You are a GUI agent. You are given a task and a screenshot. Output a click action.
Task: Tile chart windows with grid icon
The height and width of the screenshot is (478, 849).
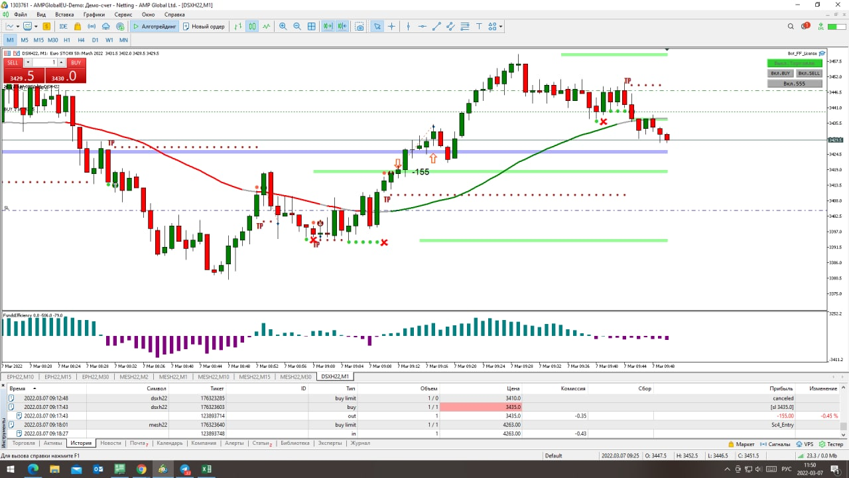pyautogui.click(x=312, y=27)
